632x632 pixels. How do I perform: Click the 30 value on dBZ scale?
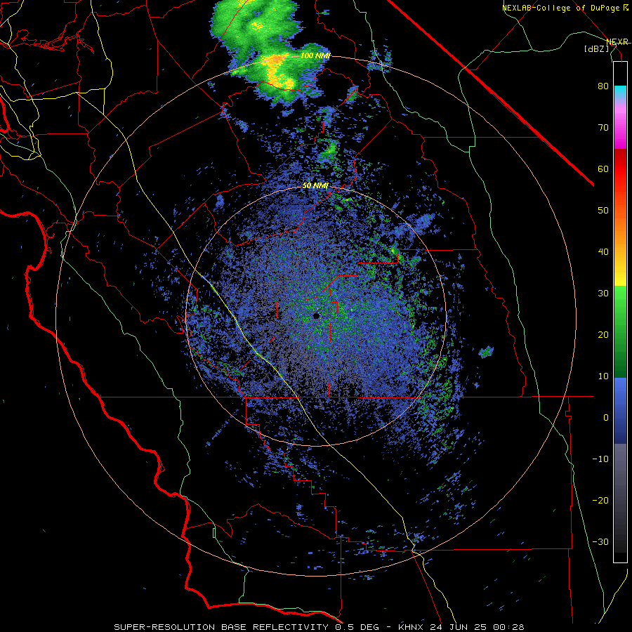[x=603, y=293]
